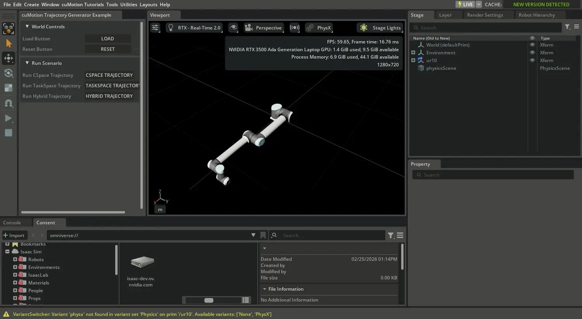Hide the ur10 robot in the Stage
582x319 pixels.
pos(532,60)
